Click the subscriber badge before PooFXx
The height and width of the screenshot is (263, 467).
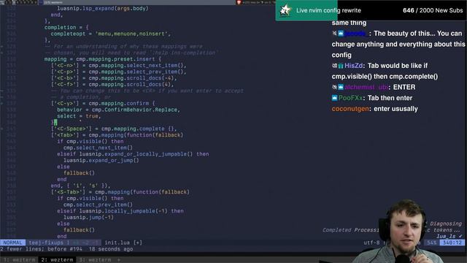click(x=334, y=98)
